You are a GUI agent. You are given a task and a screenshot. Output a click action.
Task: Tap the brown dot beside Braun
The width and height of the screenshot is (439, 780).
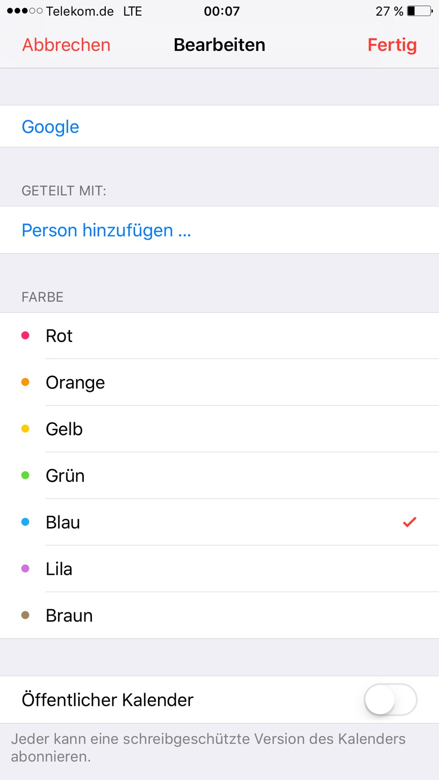[x=24, y=615]
